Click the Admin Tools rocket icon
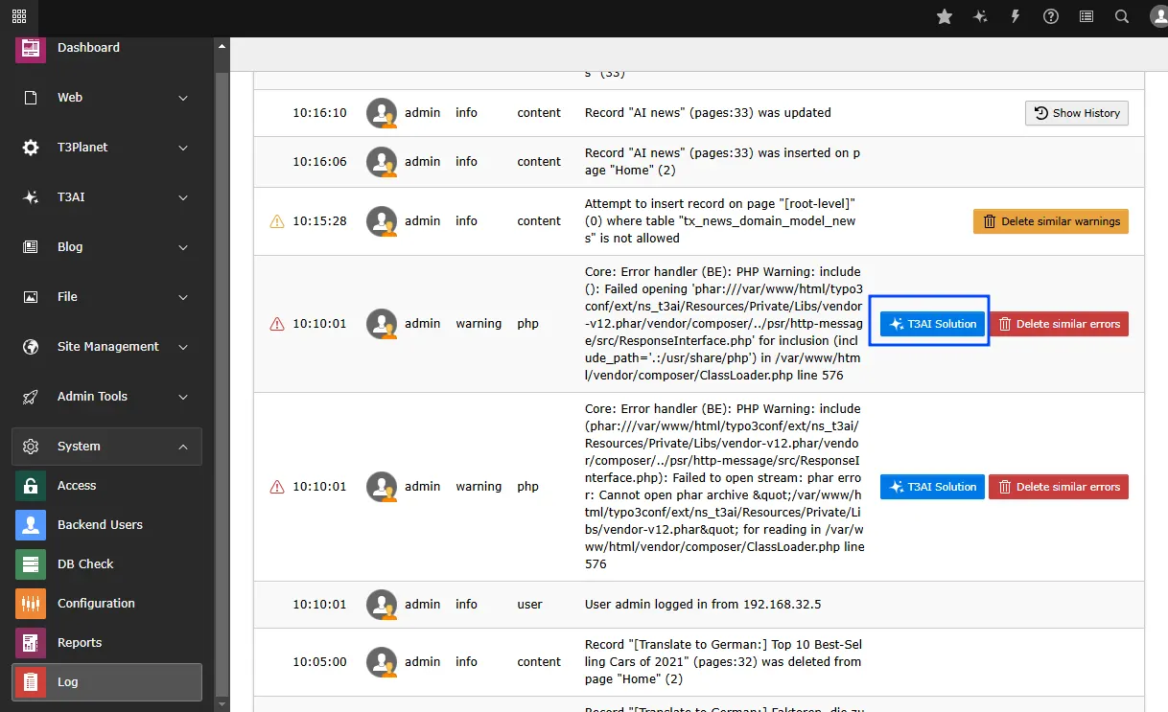The width and height of the screenshot is (1168, 712). tap(31, 397)
